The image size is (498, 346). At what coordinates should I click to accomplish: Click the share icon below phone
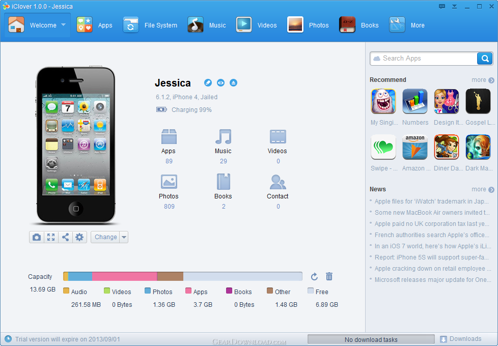pyautogui.click(x=65, y=237)
